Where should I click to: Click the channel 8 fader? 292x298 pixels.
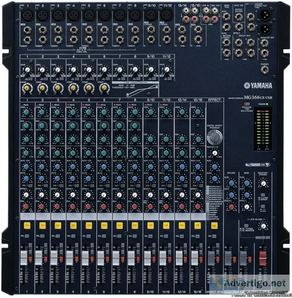[x=131, y=258]
